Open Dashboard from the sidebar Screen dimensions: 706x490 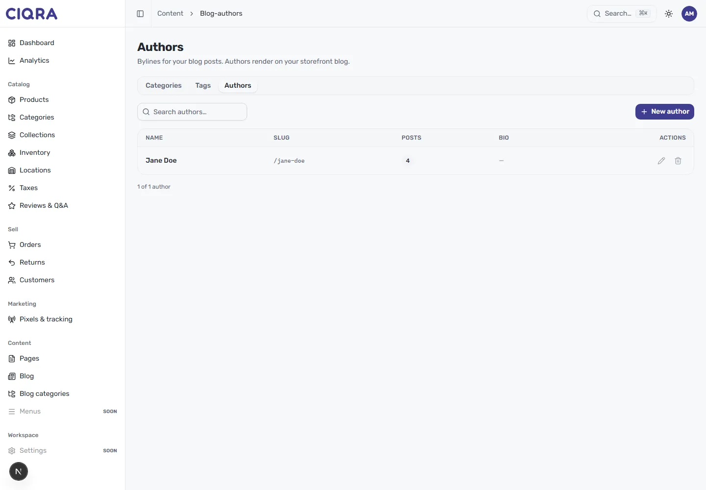pyautogui.click(x=63, y=43)
